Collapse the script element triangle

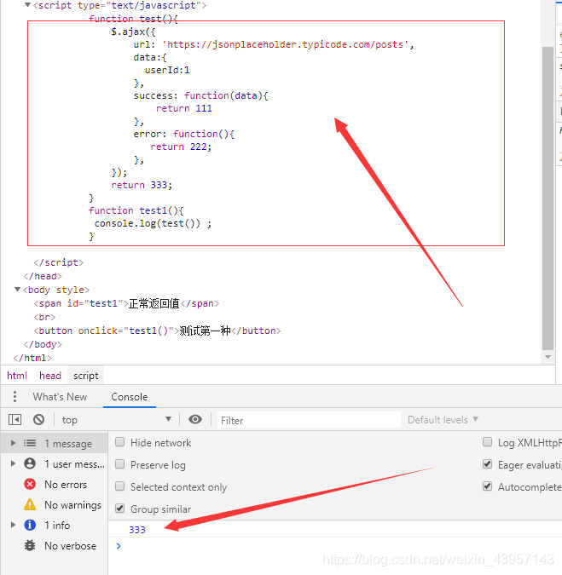point(27,5)
